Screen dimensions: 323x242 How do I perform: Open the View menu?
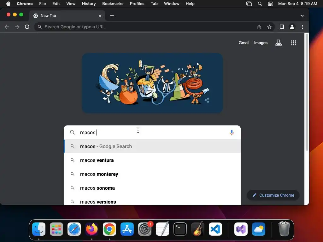[x=71, y=4]
